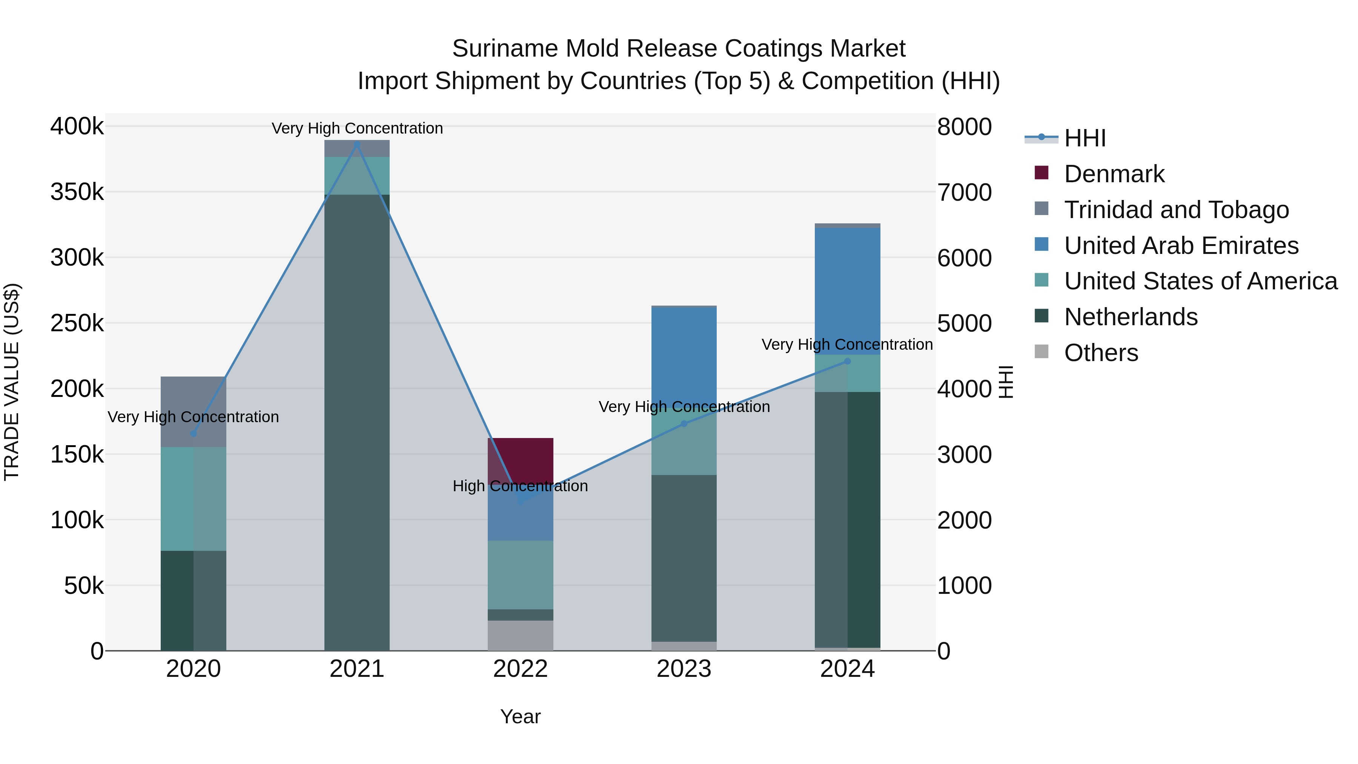Toggle United Arab Emirates legend entry
The width and height of the screenshot is (1358, 764).
point(1166,245)
